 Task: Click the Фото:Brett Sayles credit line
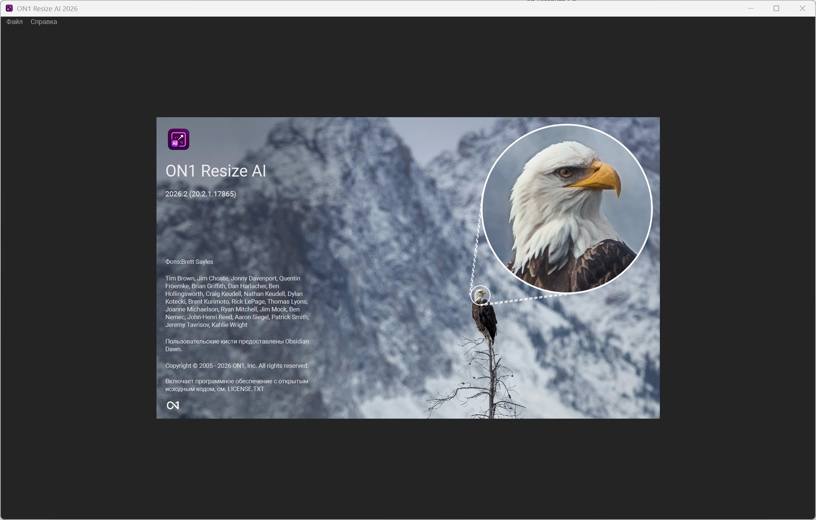pyautogui.click(x=189, y=262)
